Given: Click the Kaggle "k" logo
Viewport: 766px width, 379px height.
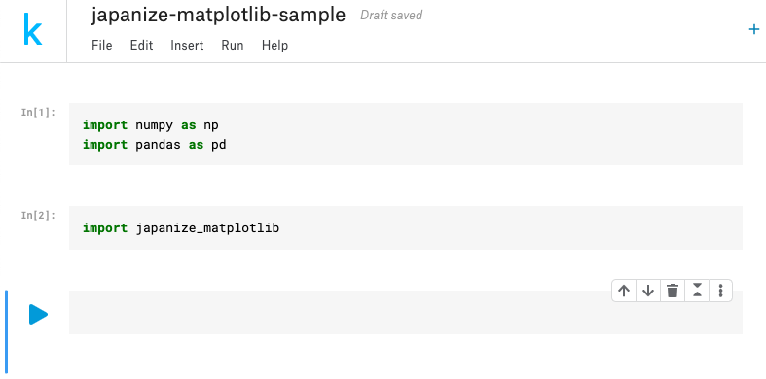Looking at the screenshot, I should [33, 30].
